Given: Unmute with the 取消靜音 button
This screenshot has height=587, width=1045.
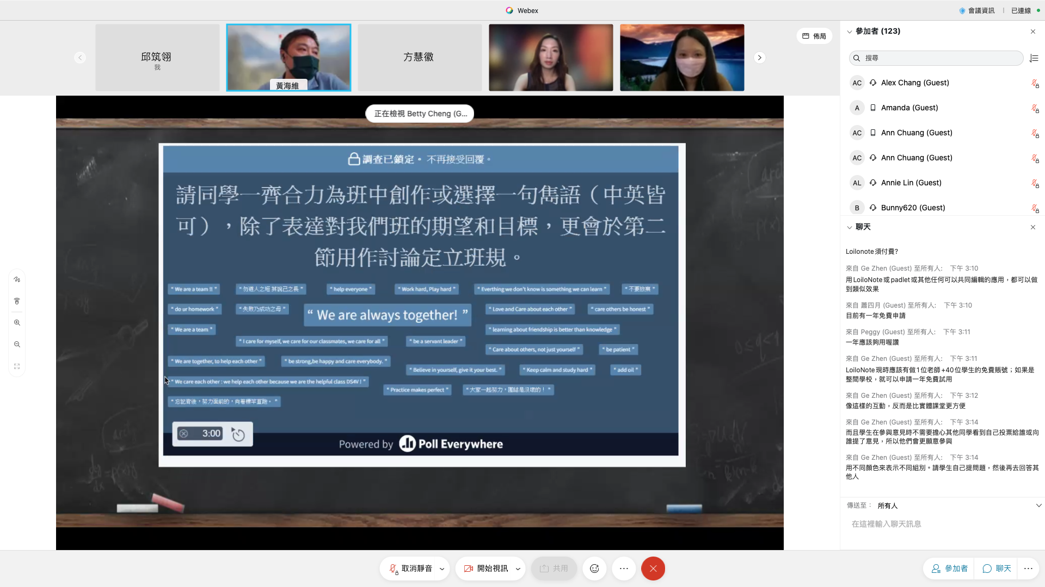Looking at the screenshot, I should (x=410, y=569).
